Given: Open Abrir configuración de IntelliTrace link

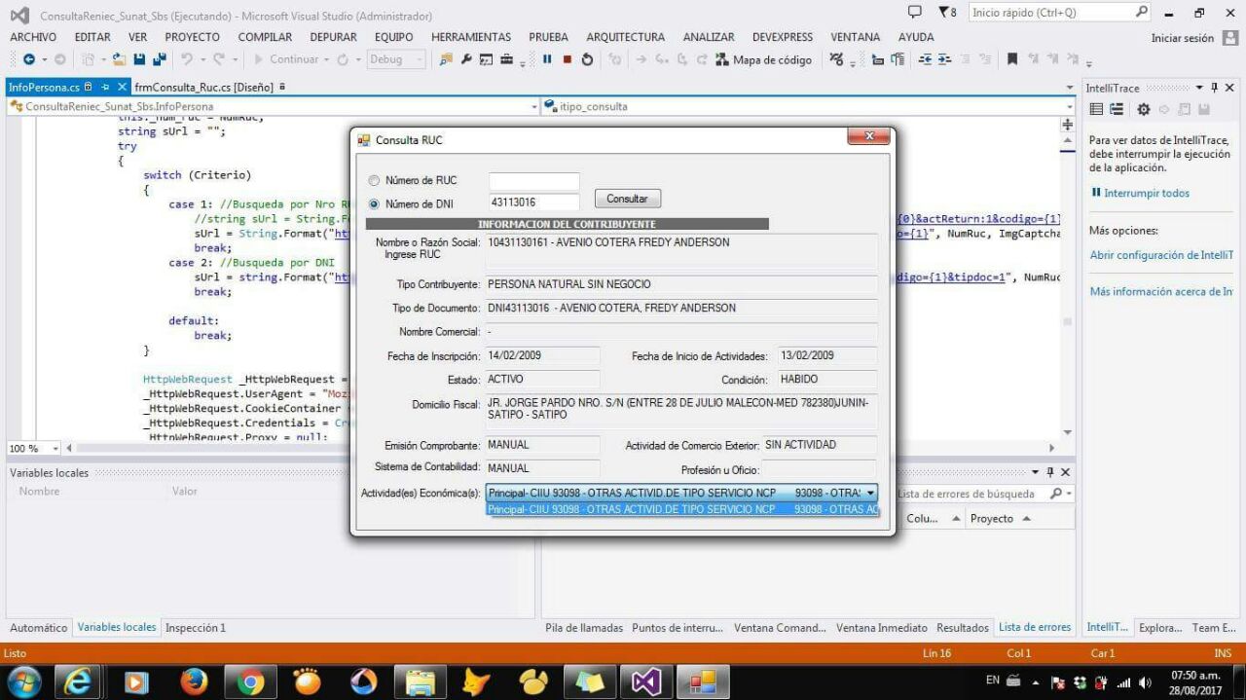Looking at the screenshot, I should coord(1161,255).
